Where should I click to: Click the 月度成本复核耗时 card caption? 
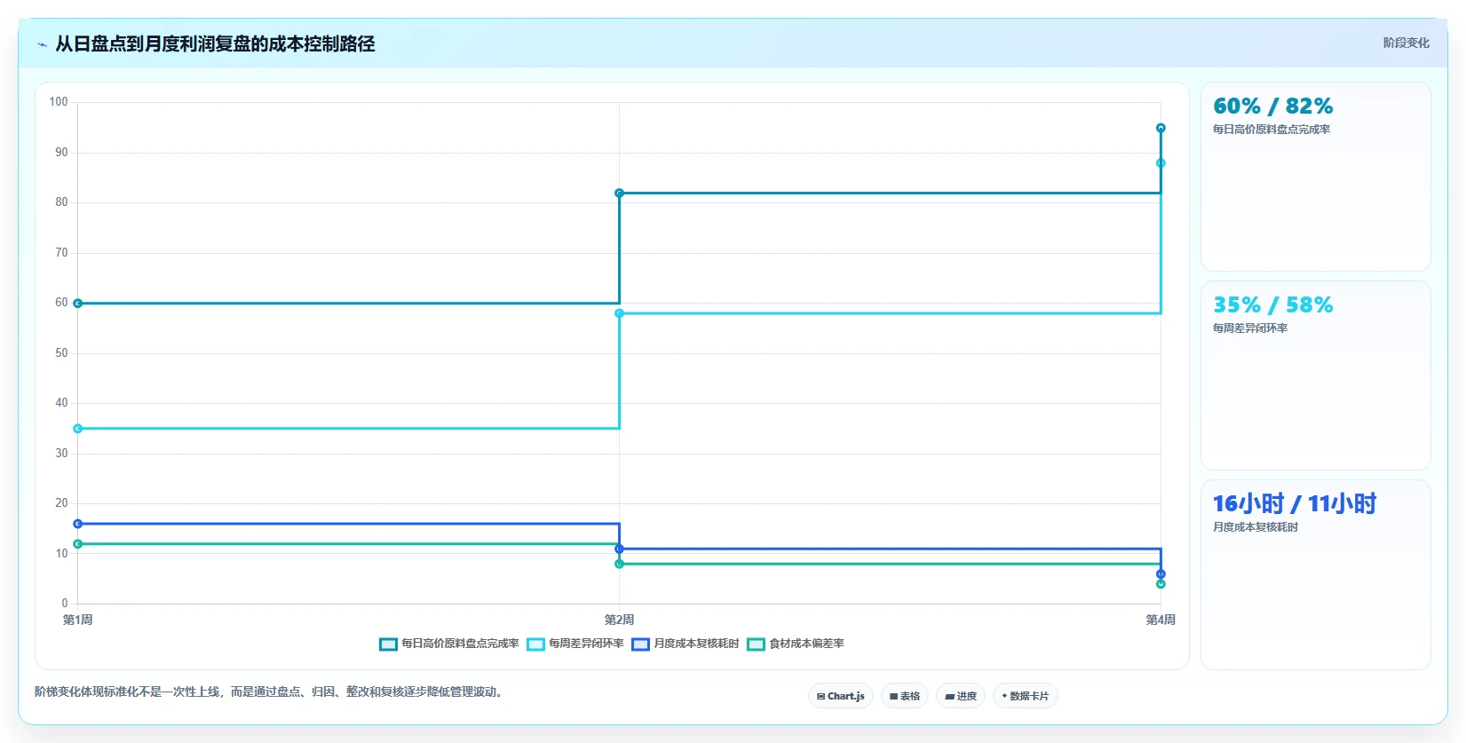point(1256,527)
